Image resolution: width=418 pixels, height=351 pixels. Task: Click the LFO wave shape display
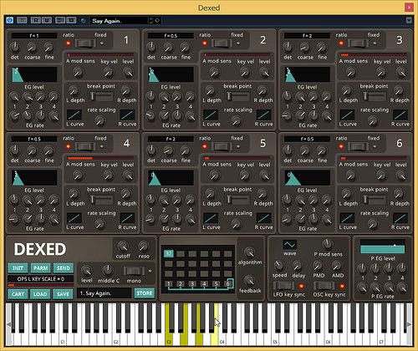pyautogui.click(x=290, y=245)
